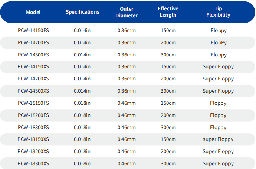Click the Effective Length column header

point(168,12)
